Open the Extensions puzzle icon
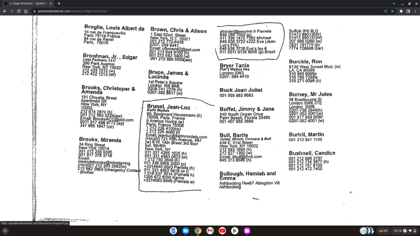420x236 pixels. [401, 11]
